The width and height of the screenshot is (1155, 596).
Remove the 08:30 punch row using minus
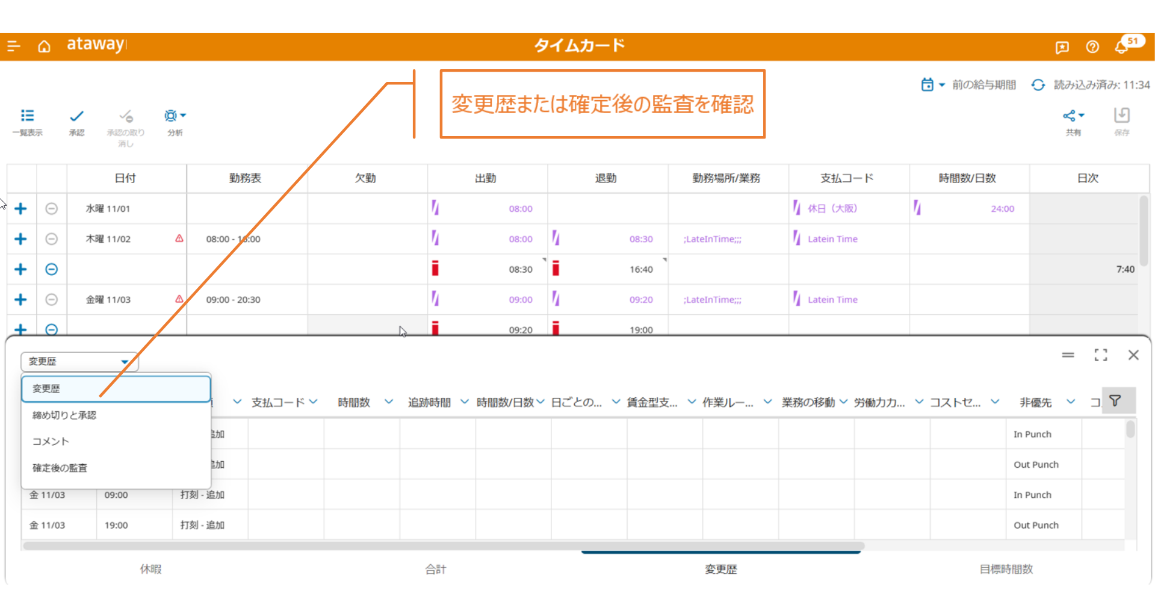tap(52, 269)
